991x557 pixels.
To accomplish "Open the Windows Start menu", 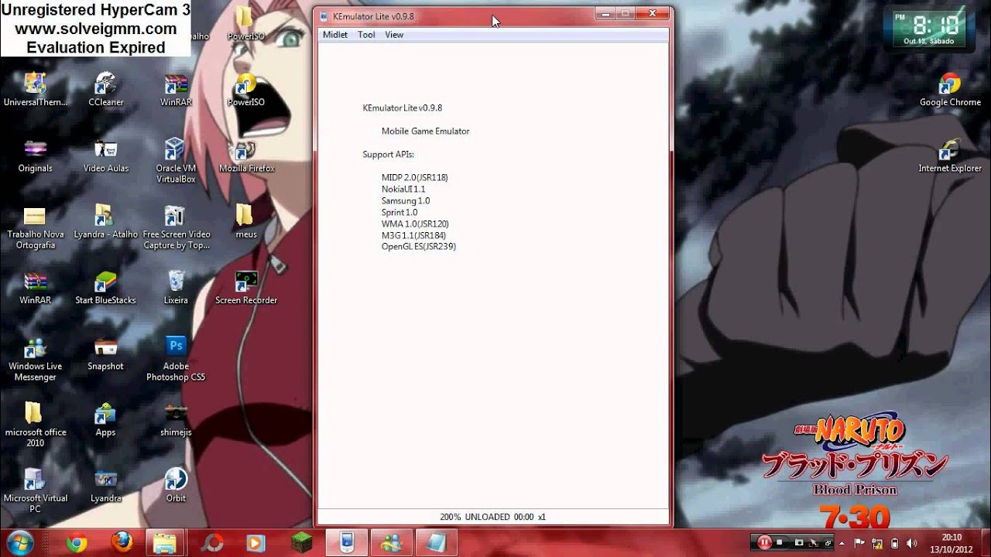I will point(19,542).
